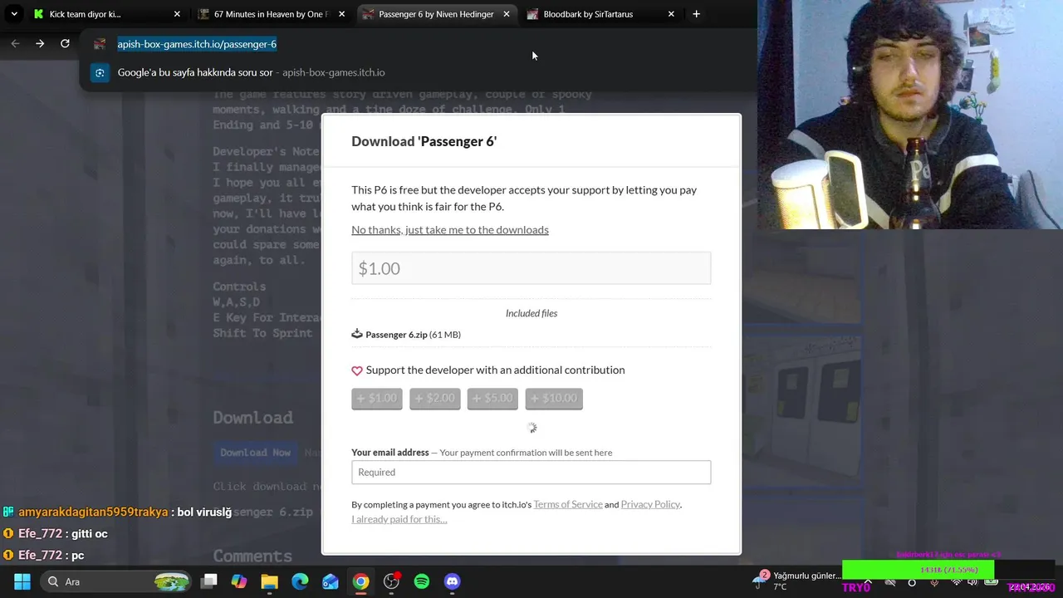Click the 'amyarakdagitan5959trakya' chat username

[93, 512]
